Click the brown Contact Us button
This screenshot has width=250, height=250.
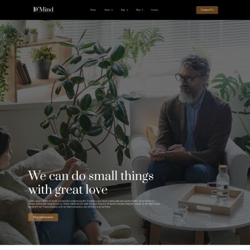point(207,10)
